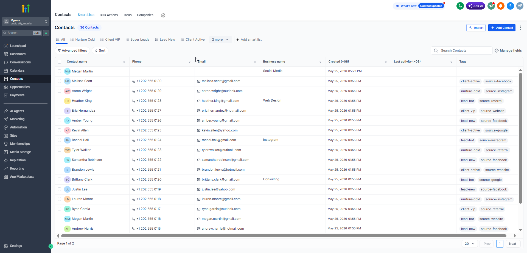Switch to Companies tab
The height and width of the screenshot is (253, 527).
tap(145, 15)
